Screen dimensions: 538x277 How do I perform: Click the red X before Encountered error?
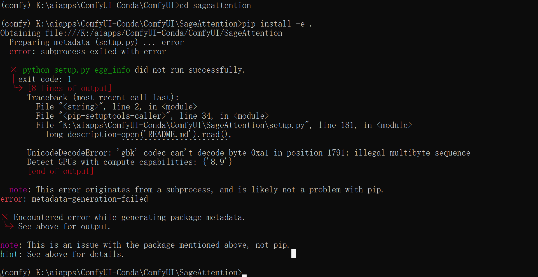(5, 217)
